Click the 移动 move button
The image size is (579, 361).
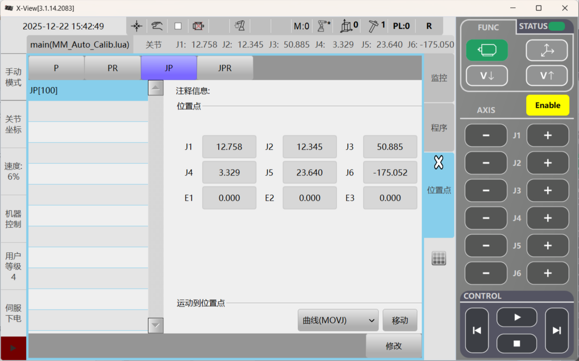tap(399, 321)
